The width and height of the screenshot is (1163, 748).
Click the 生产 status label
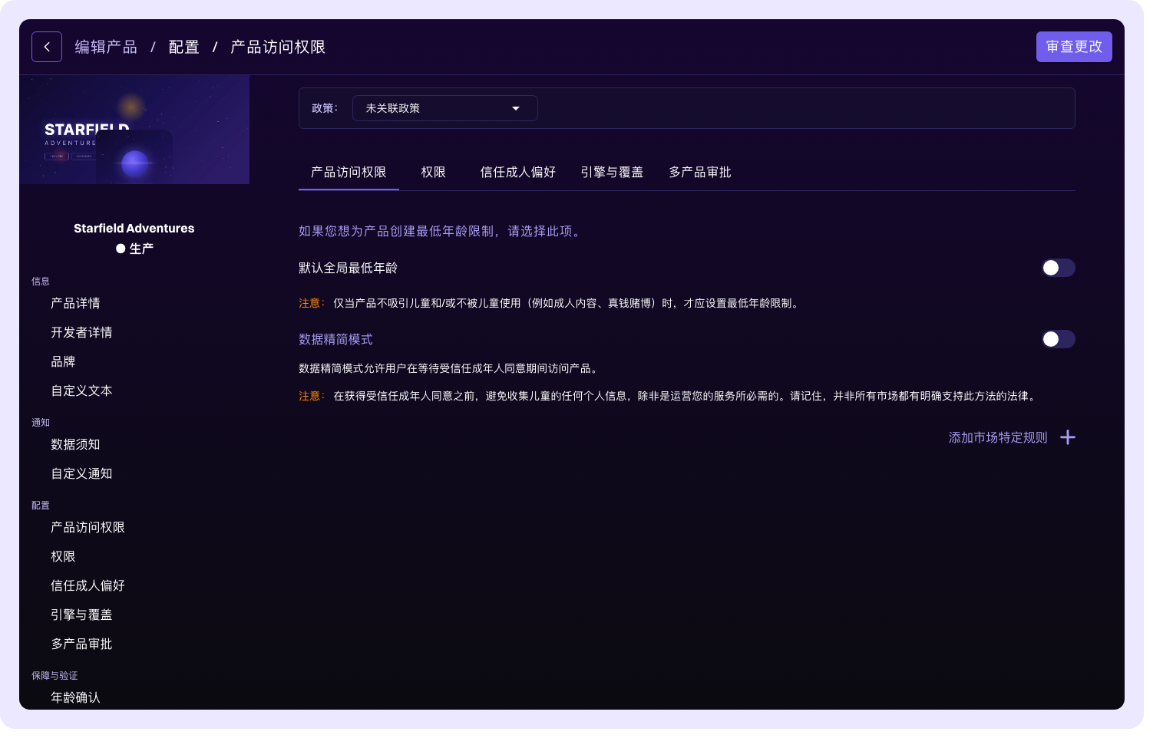[141, 249]
